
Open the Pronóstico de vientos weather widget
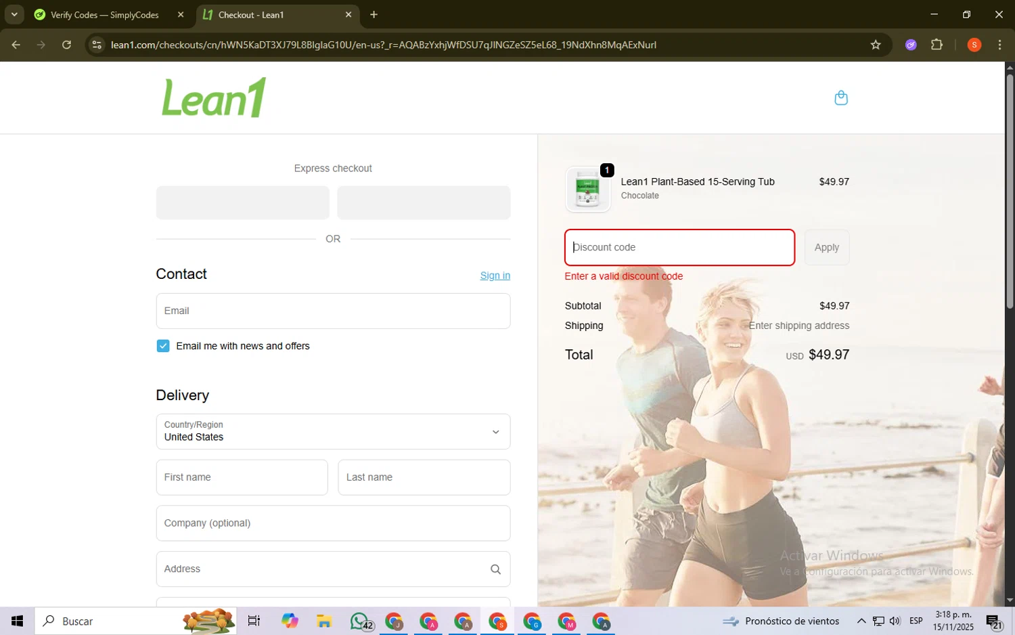coord(780,621)
